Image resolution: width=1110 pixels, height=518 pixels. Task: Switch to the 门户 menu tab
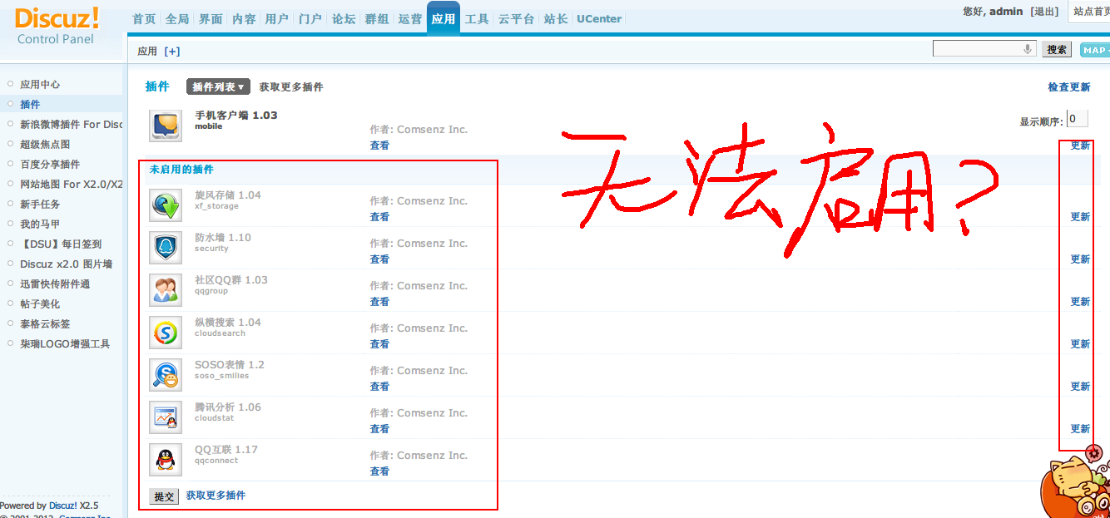pos(310,18)
